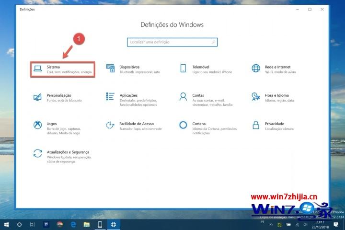Click 'Ligar o seu Android, iPhone' text

212,72
